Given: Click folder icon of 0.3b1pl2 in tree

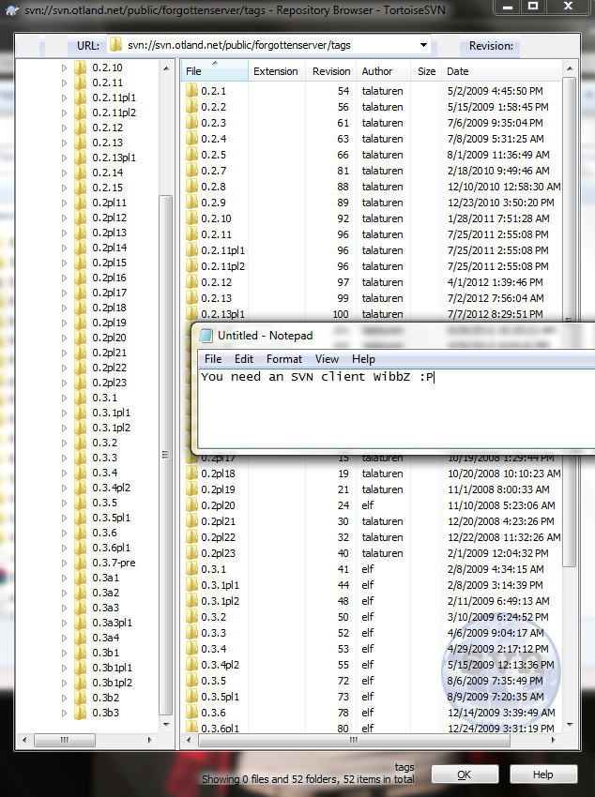Looking at the screenshot, I should [80, 683].
